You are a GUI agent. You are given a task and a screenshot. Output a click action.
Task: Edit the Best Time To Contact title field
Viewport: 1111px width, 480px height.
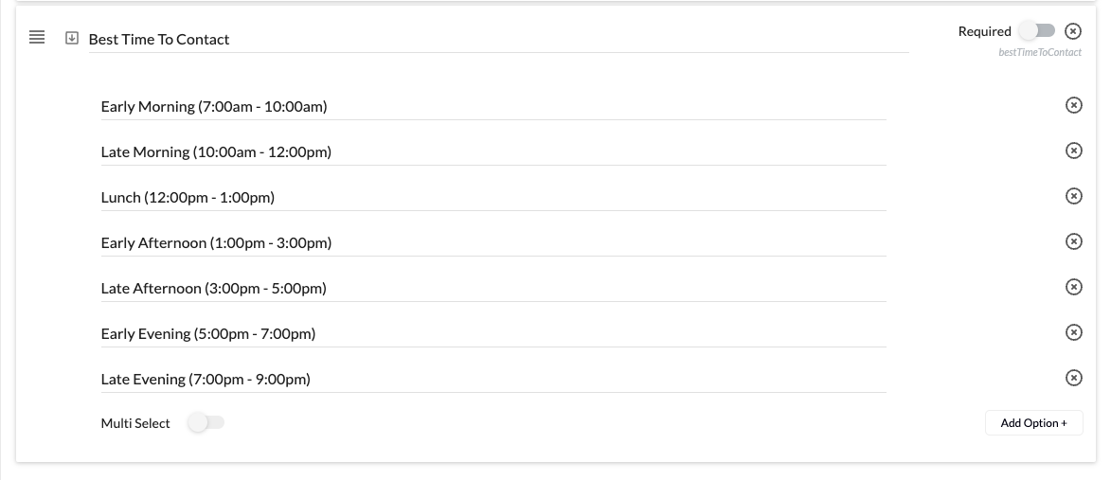pyautogui.click(x=498, y=39)
